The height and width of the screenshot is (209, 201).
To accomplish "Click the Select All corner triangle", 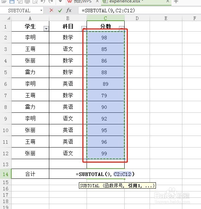I will (9, 18).
